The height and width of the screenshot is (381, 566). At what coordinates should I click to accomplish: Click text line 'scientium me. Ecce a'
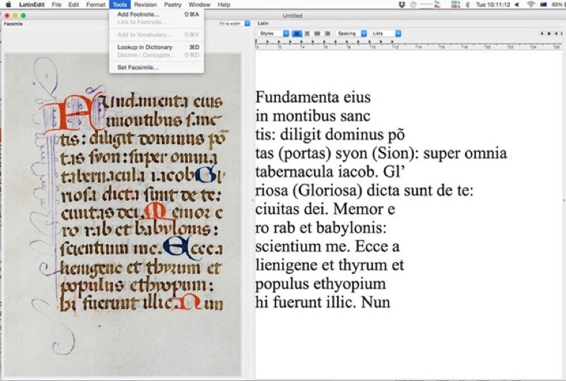tap(328, 246)
